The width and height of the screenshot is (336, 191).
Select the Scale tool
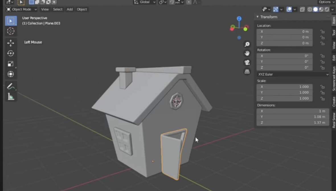11,64
